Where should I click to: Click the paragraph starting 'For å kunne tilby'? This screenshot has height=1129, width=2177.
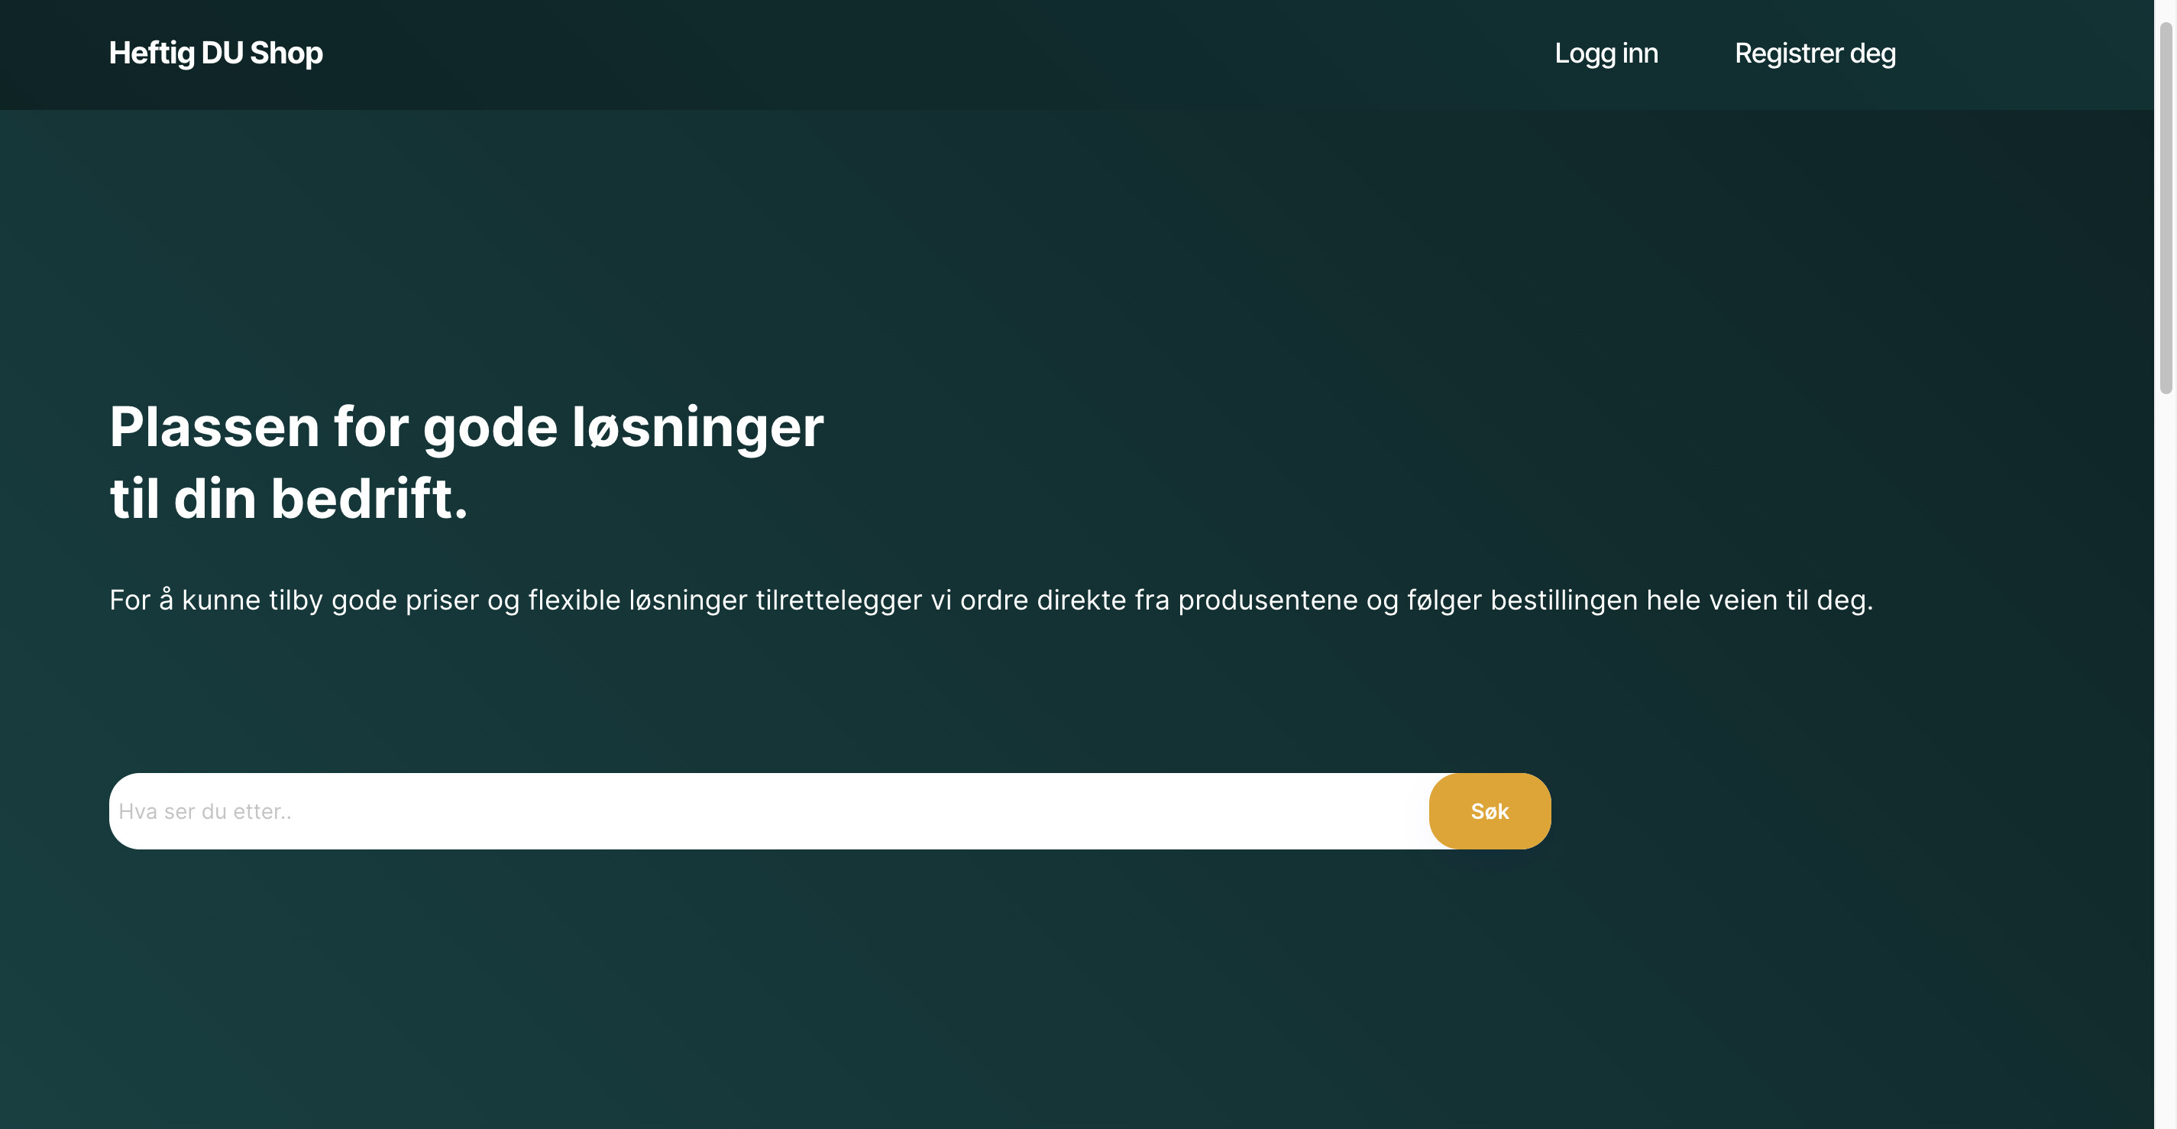point(991,600)
